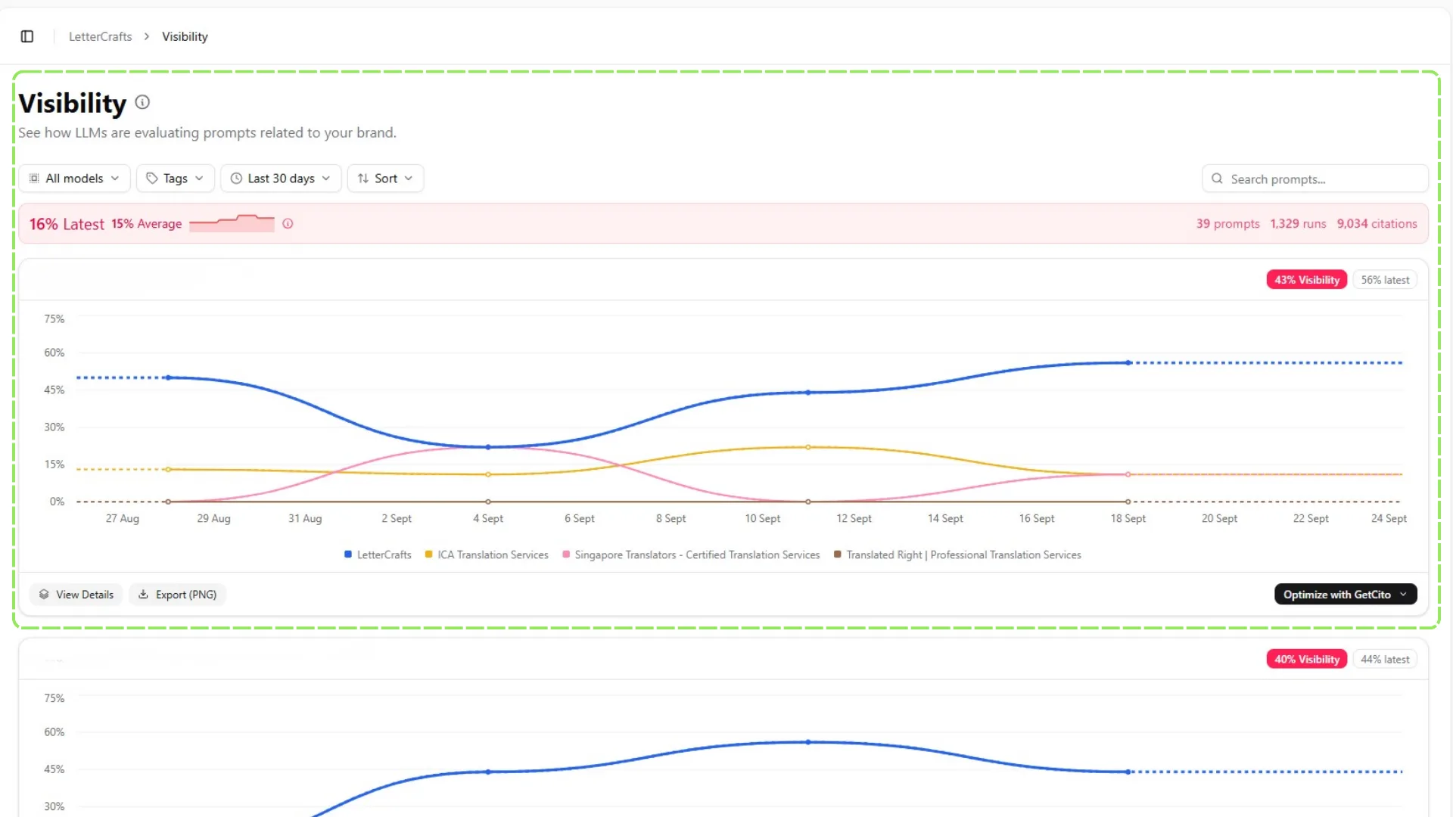
Task: Click the 56% latest badge
Action: tap(1385, 280)
